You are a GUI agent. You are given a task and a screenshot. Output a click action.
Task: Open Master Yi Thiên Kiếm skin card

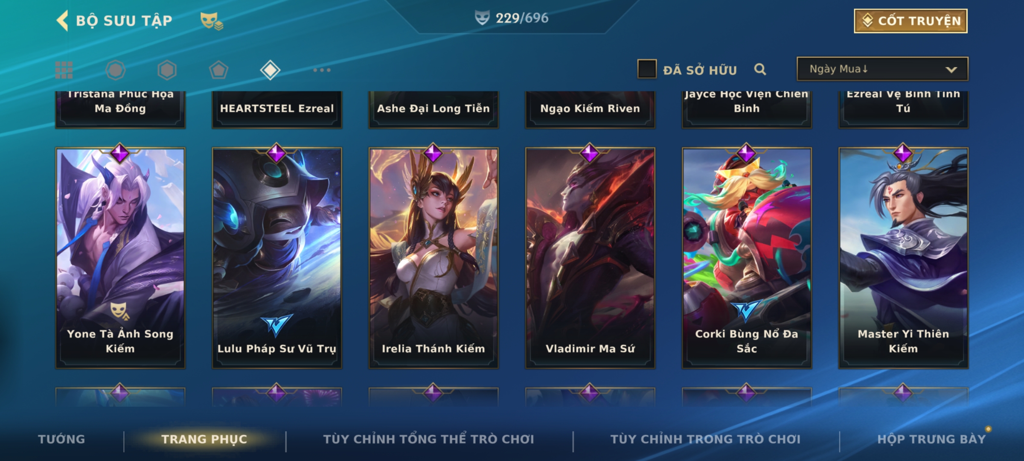pyautogui.click(x=903, y=258)
